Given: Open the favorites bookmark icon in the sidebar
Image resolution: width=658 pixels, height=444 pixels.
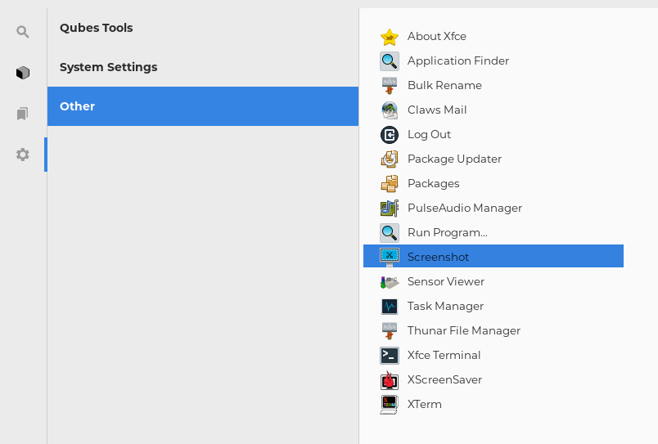Looking at the screenshot, I should click(x=23, y=114).
